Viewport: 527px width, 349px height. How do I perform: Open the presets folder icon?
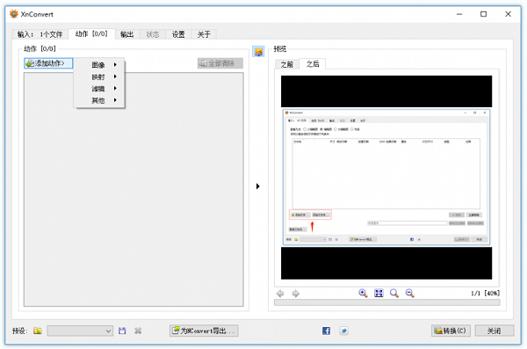point(38,331)
